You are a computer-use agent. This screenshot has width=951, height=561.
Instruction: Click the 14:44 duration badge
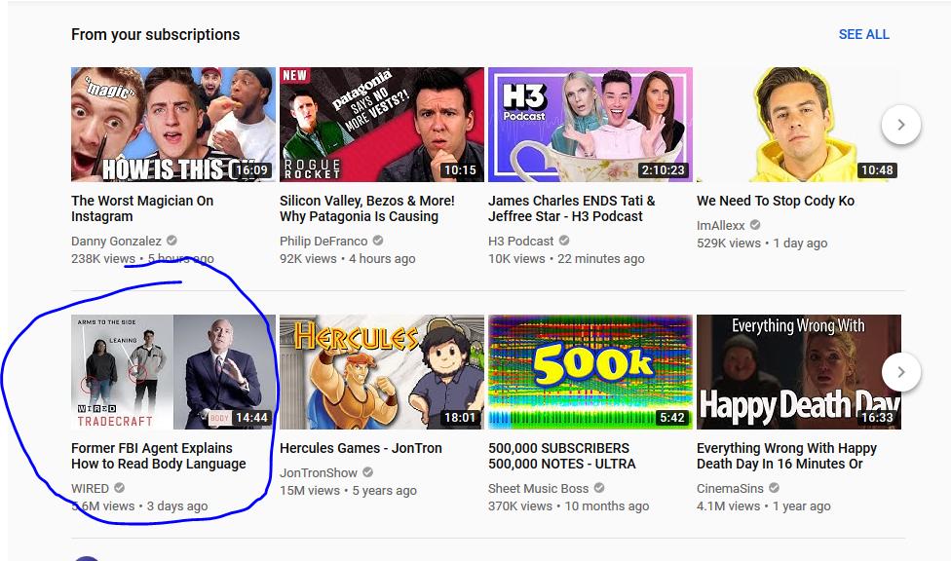(x=251, y=417)
